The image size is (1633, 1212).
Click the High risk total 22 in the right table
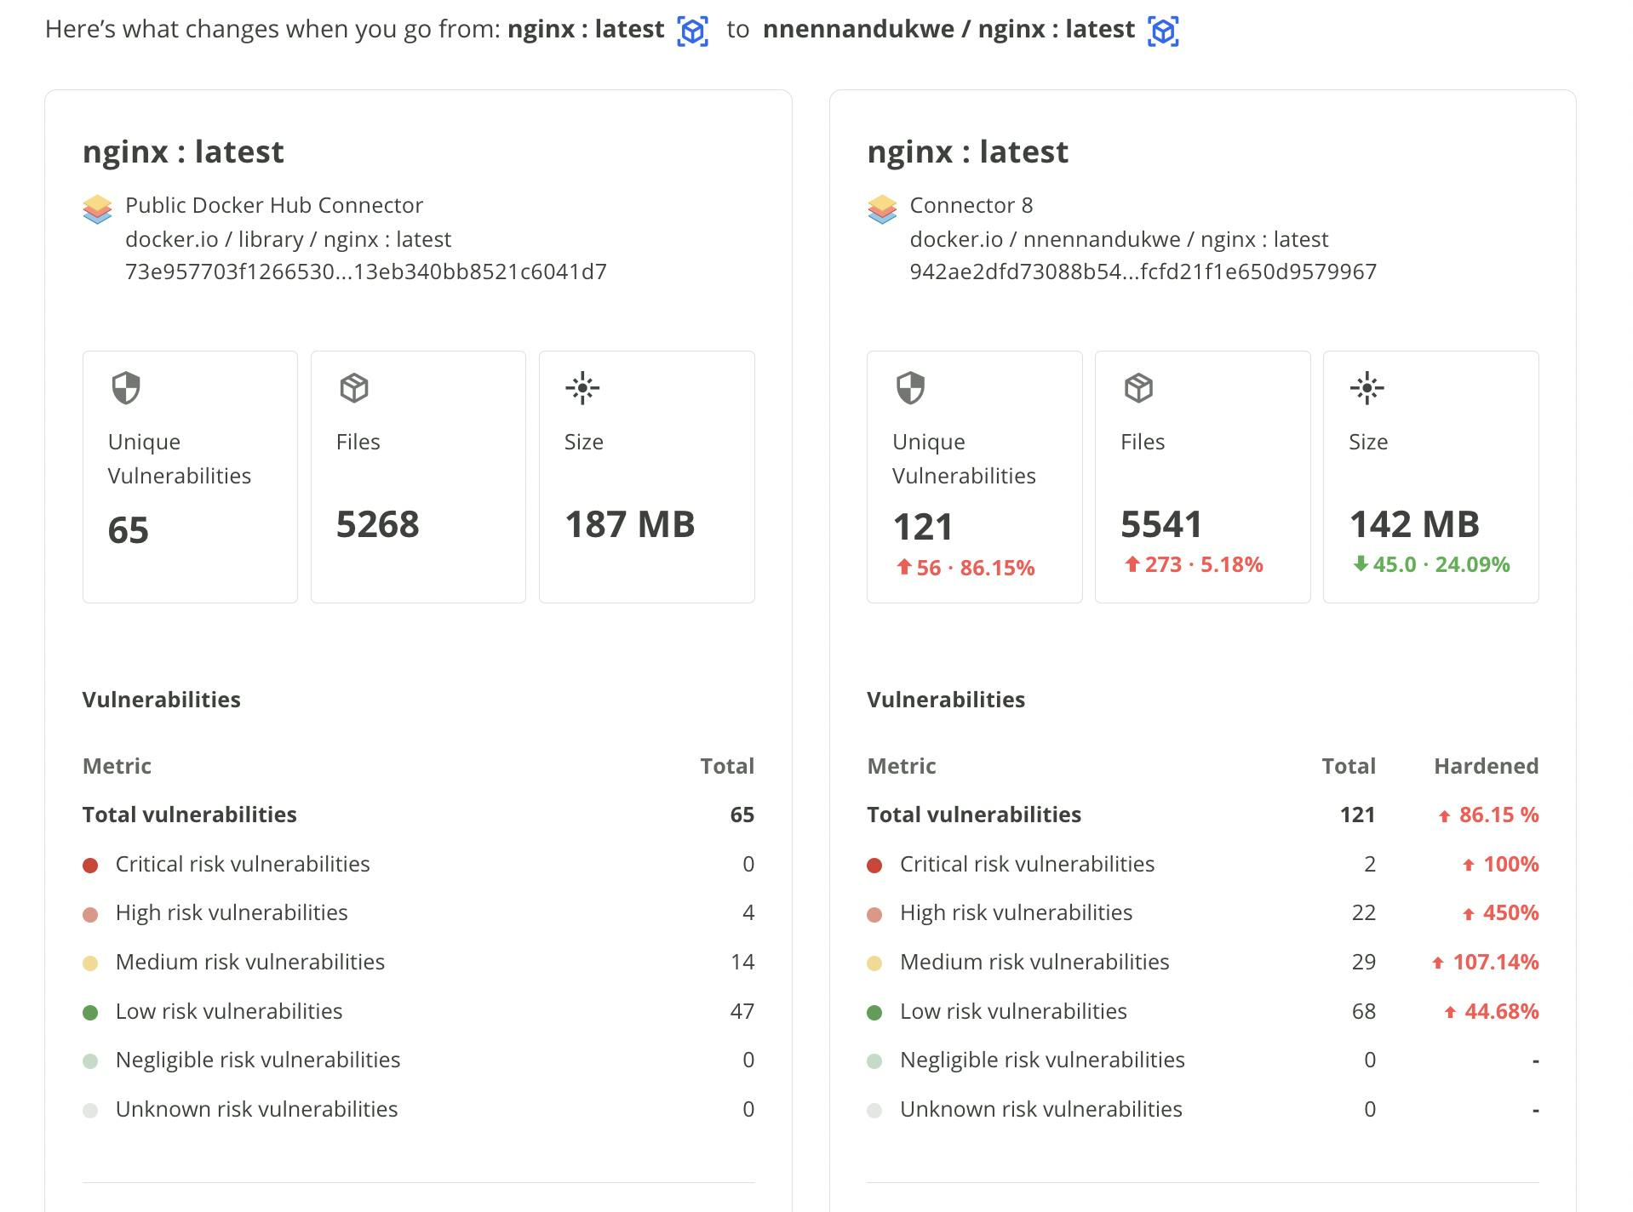pos(1363,912)
